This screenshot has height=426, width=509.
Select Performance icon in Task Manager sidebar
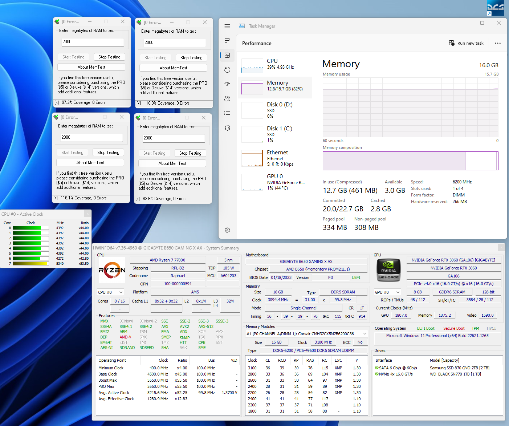pos(227,55)
